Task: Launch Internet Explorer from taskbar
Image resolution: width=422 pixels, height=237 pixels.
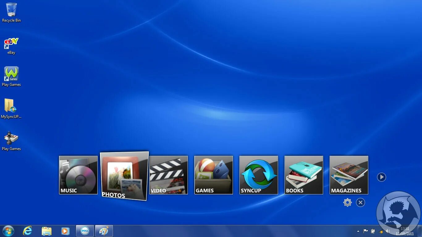Action: click(x=27, y=231)
